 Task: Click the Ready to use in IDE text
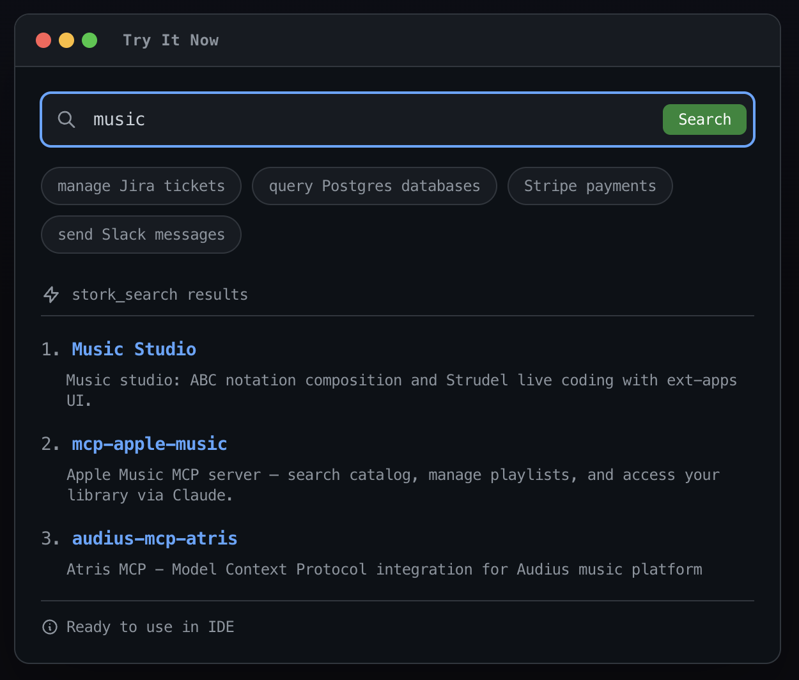click(x=150, y=627)
